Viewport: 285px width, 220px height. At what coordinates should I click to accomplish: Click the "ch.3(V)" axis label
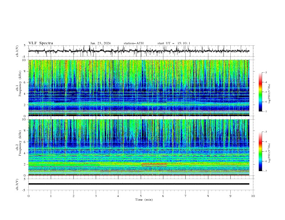pos(17,184)
